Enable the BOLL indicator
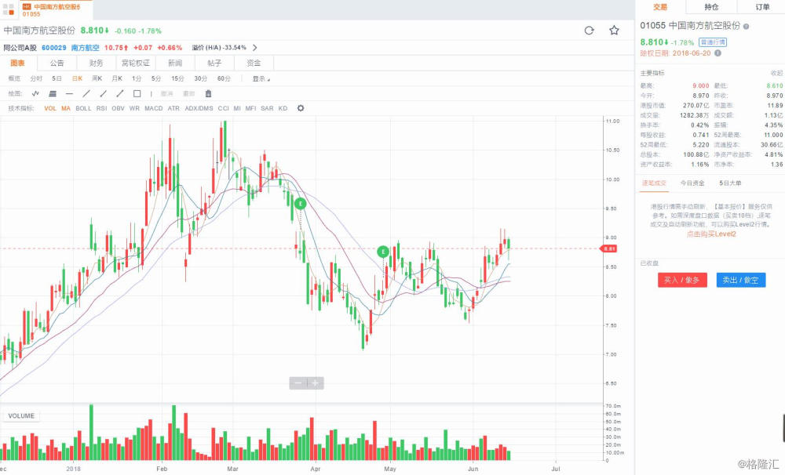Image resolution: width=785 pixels, height=475 pixels. click(x=84, y=108)
